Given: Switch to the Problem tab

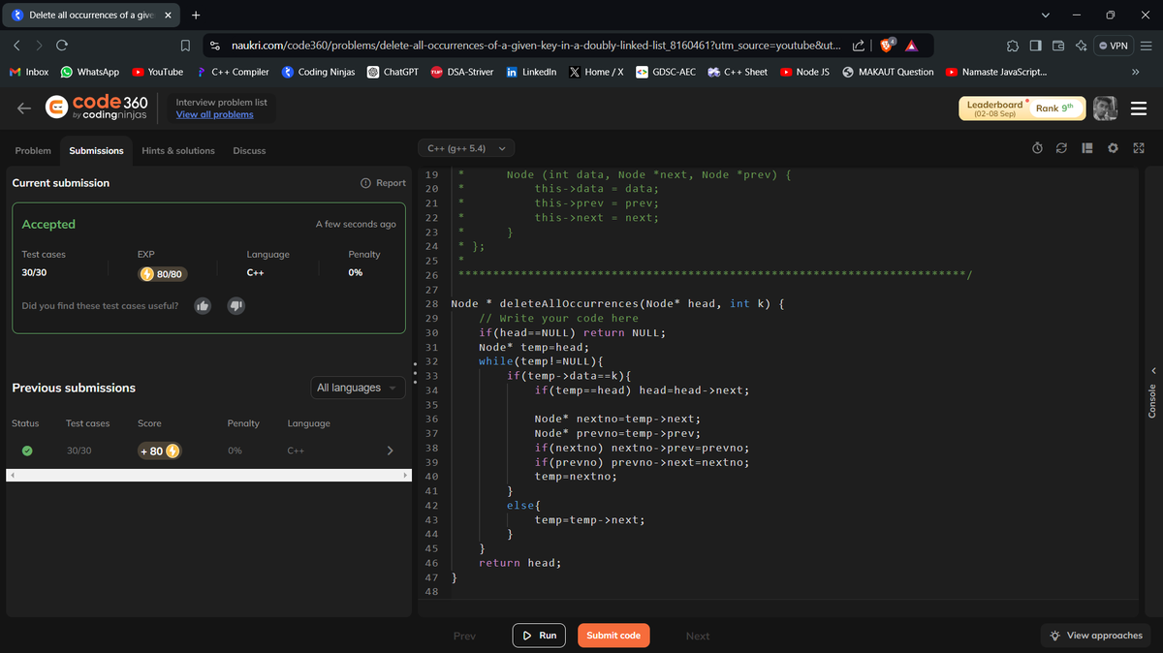Looking at the screenshot, I should [x=33, y=150].
